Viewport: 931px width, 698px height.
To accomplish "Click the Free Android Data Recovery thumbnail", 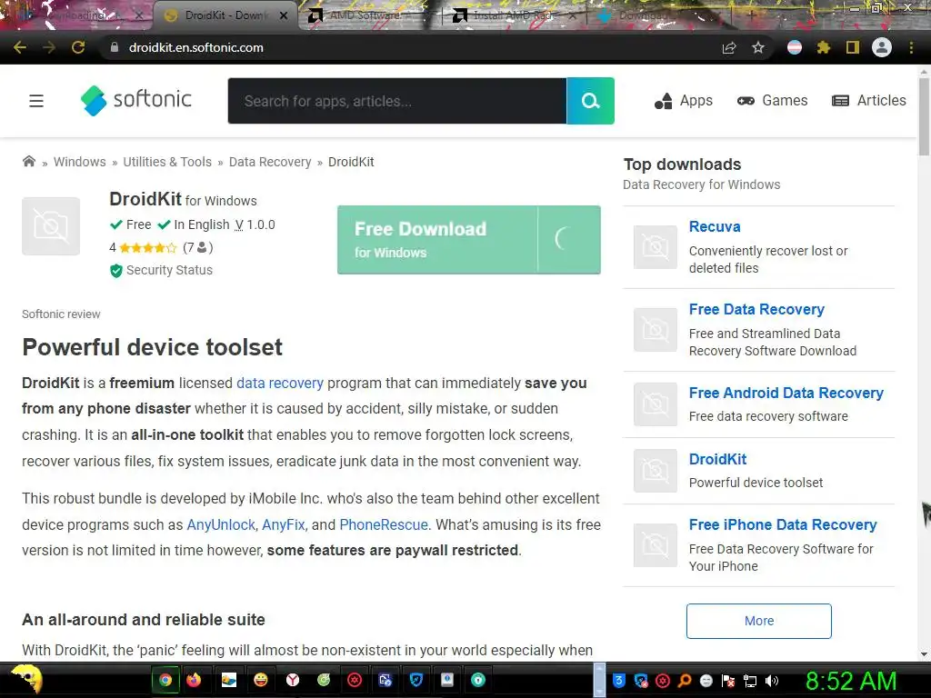I will point(656,404).
